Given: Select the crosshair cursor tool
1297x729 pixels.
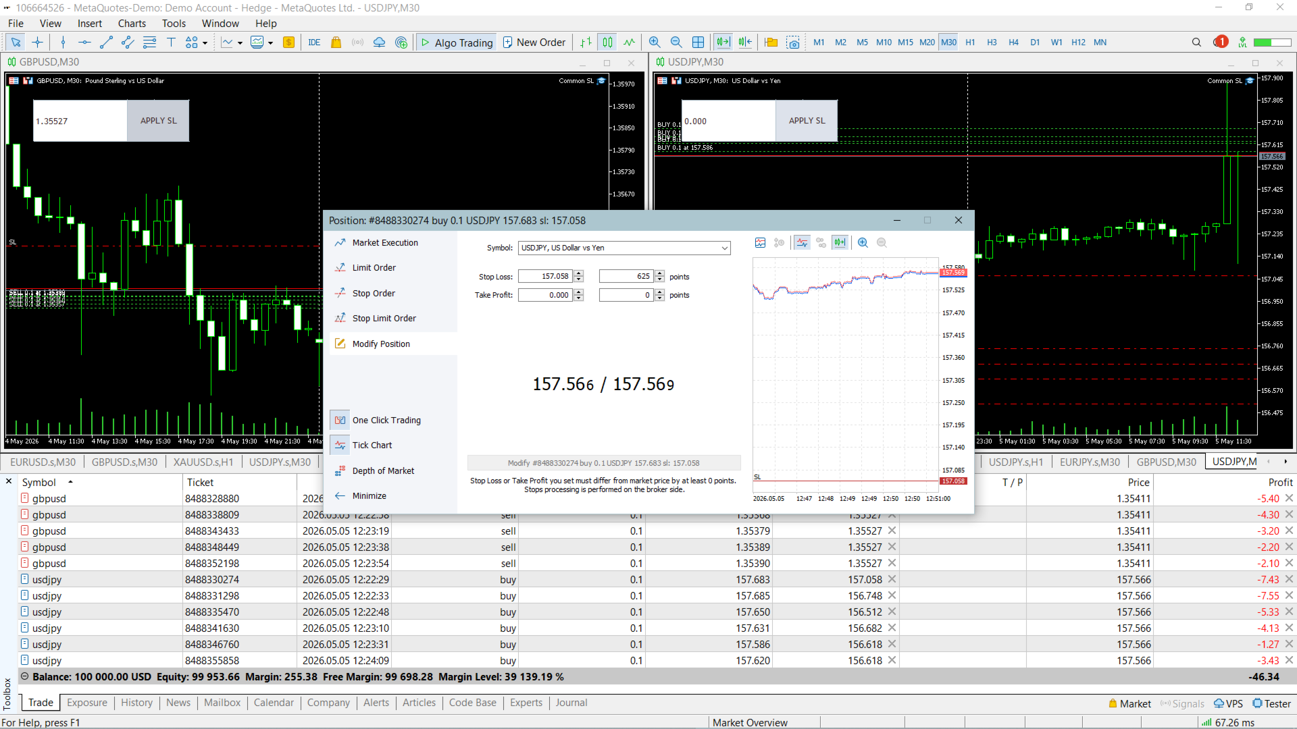Looking at the screenshot, I should pos(37,43).
